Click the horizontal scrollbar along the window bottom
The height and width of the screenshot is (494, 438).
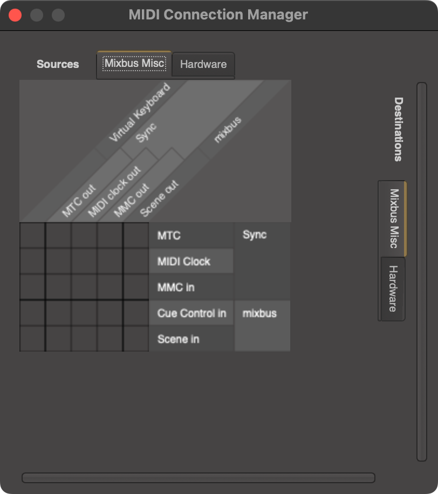pos(198,478)
